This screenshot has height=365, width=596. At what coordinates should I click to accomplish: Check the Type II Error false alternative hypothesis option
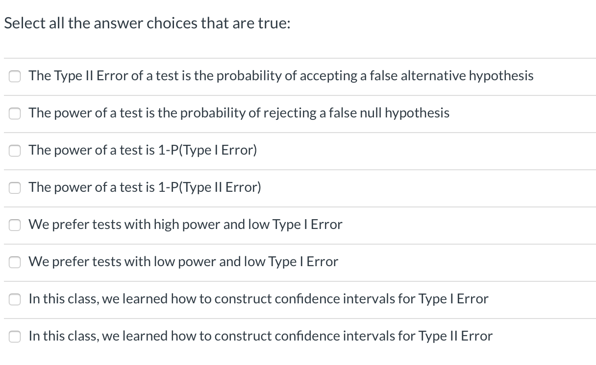[x=15, y=76]
